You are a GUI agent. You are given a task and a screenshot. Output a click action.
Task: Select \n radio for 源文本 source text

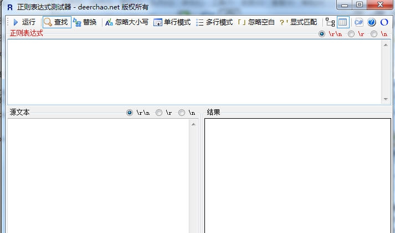pyautogui.click(x=182, y=113)
